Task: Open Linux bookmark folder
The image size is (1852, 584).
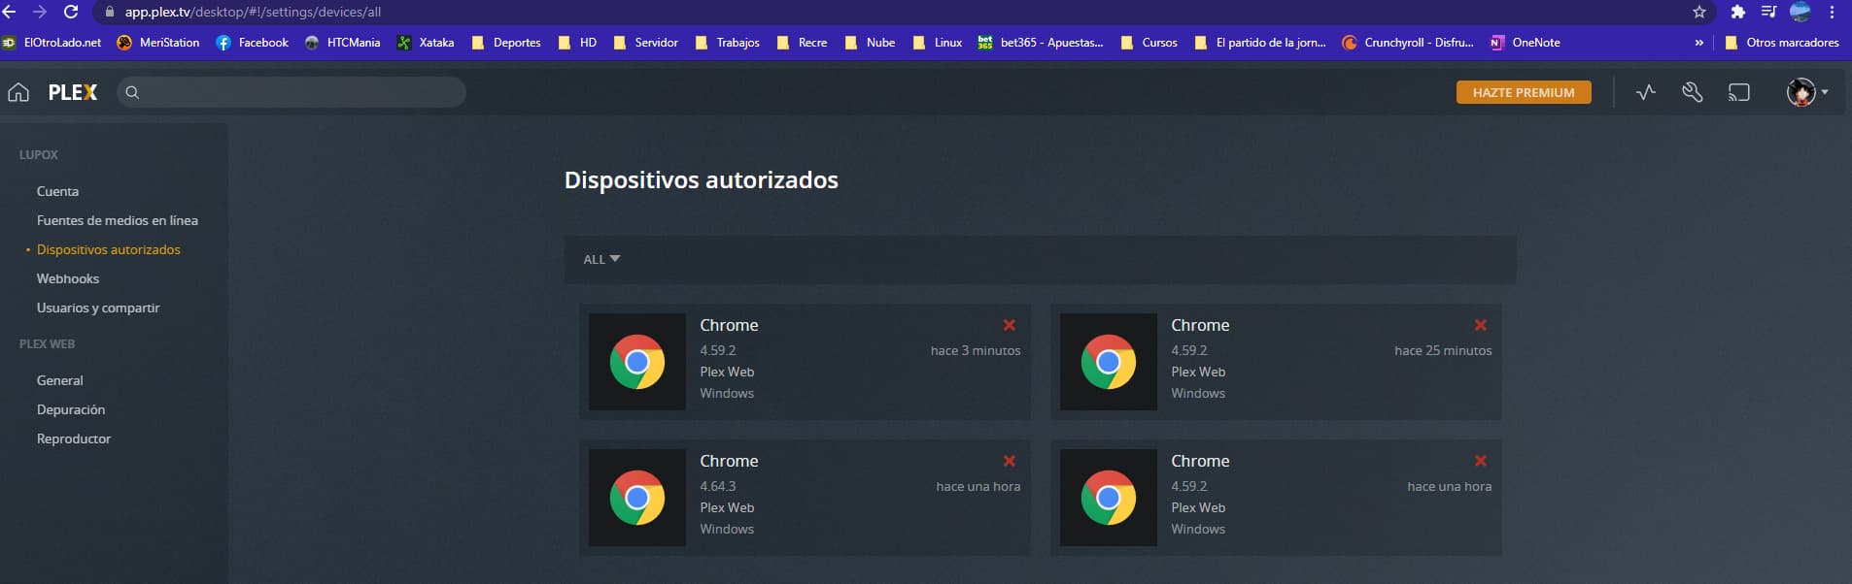Action: pos(938,43)
